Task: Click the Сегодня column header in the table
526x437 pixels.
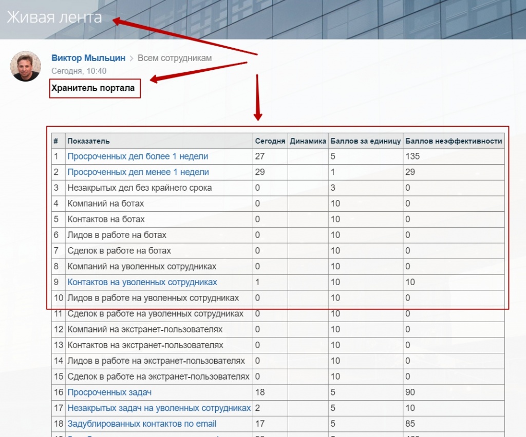Action: [270, 141]
